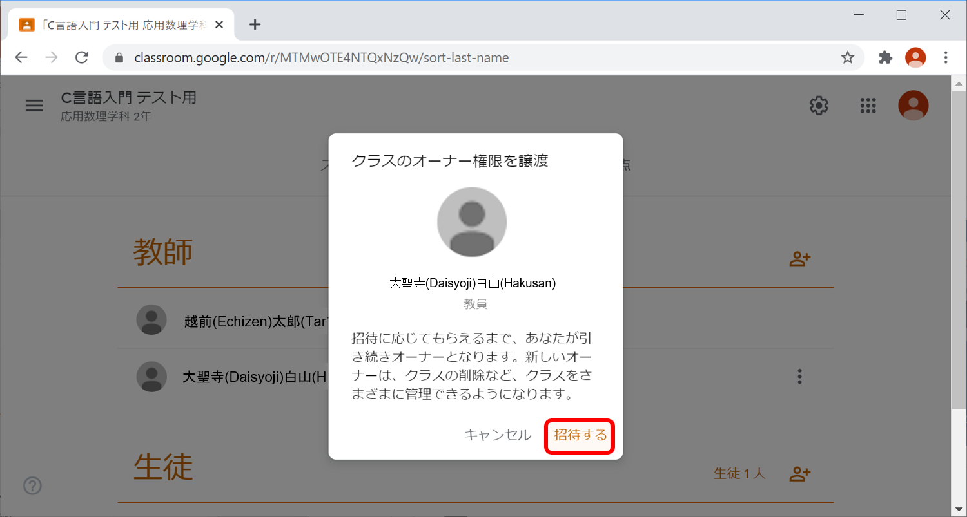Image resolution: width=967 pixels, height=517 pixels.
Task: Click 教員 label in dialog
Action: (475, 305)
